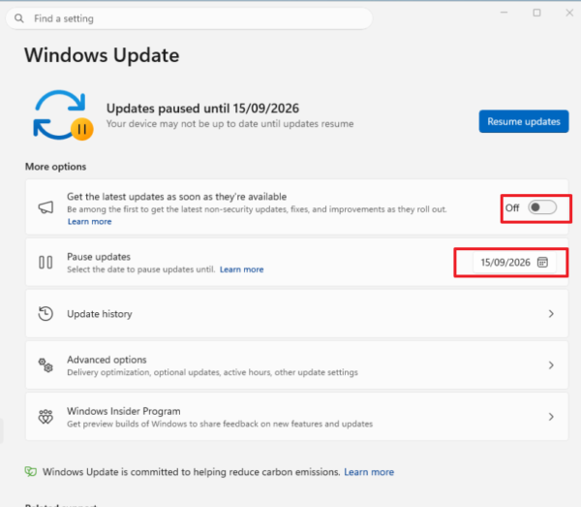Close the Settings window
581x507 pixels.
[x=569, y=13]
